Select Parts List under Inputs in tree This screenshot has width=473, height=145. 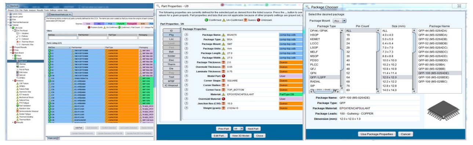(23, 61)
